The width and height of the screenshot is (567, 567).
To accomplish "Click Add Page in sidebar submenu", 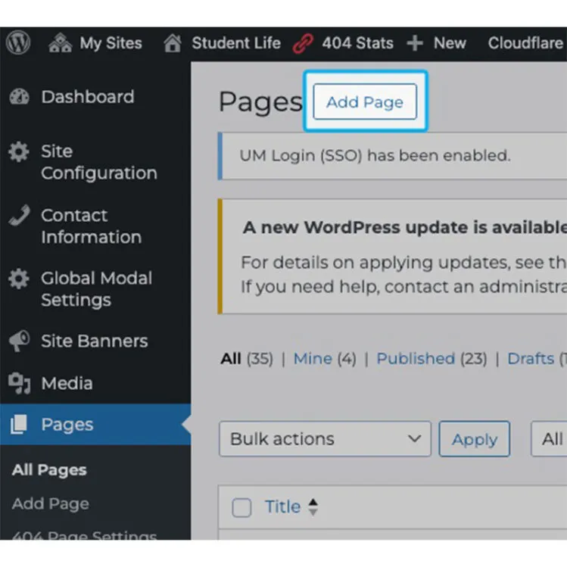I will pyautogui.click(x=50, y=503).
